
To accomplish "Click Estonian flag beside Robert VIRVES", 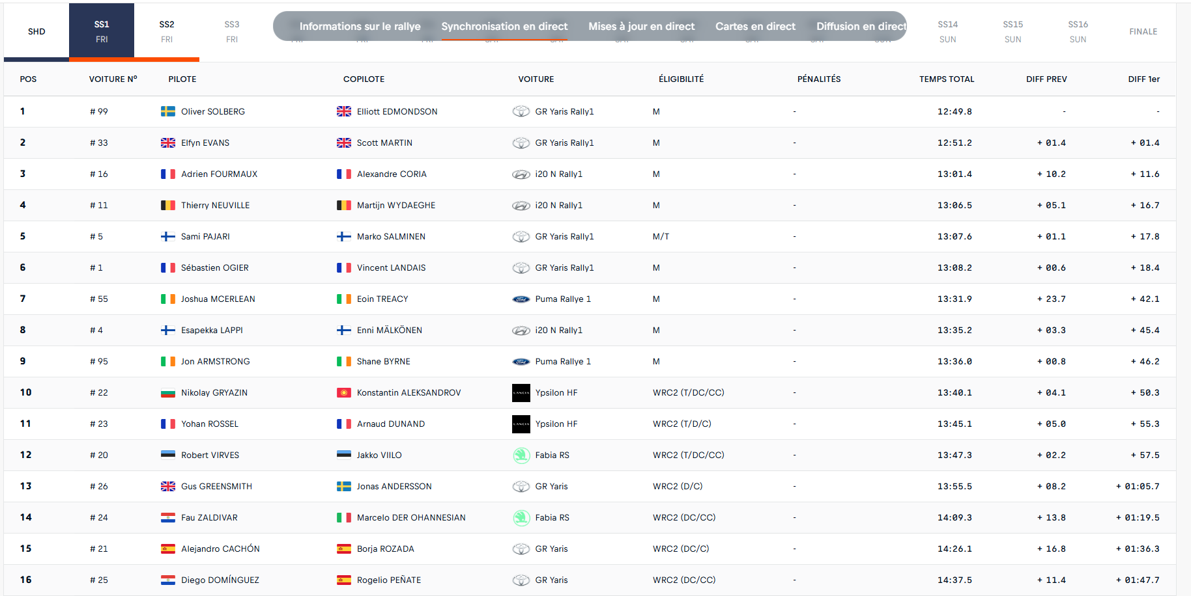I will pyautogui.click(x=168, y=455).
